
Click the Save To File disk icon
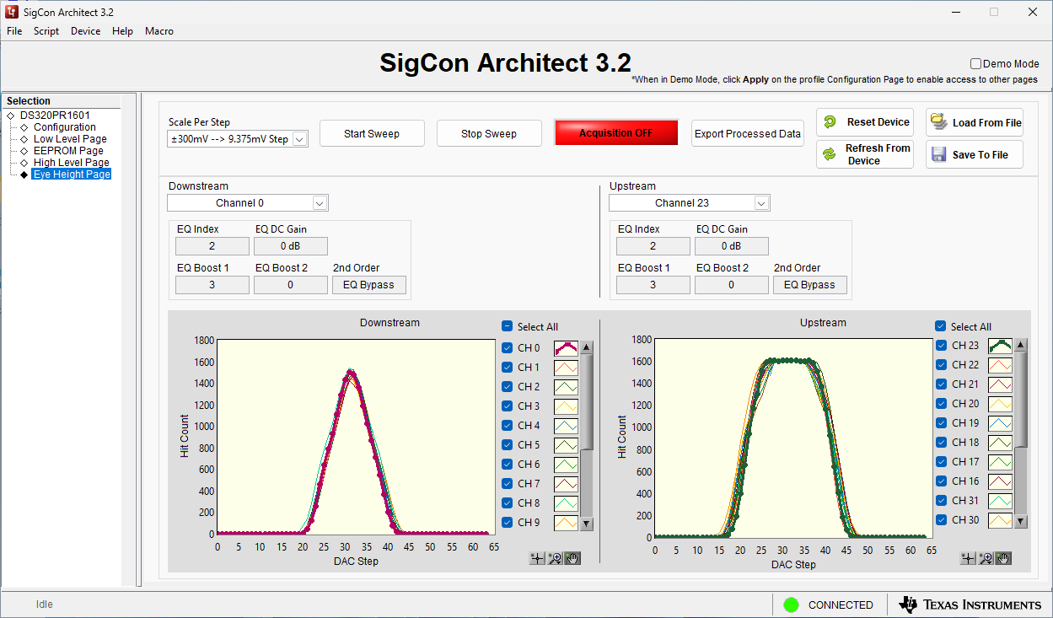click(938, 154)
